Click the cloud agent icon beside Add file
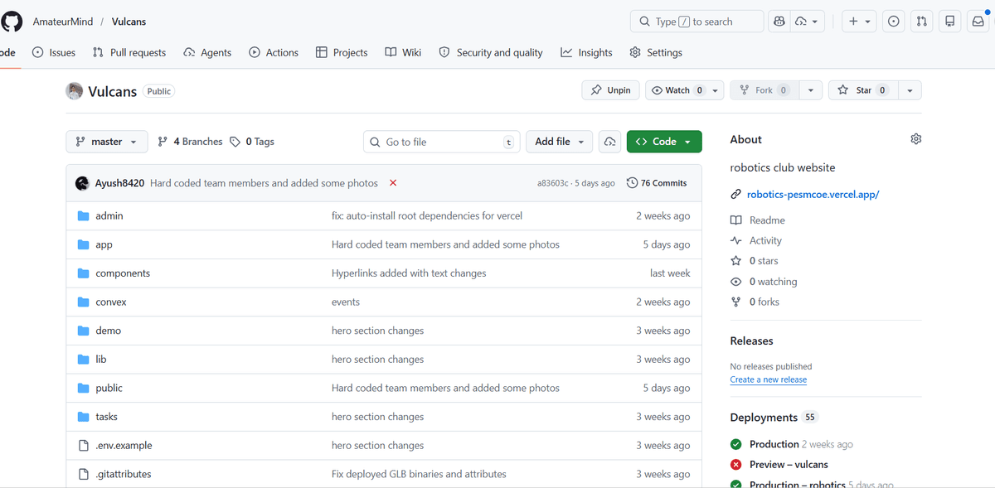This screenshot has height=488, width=995. coord(610,142)
